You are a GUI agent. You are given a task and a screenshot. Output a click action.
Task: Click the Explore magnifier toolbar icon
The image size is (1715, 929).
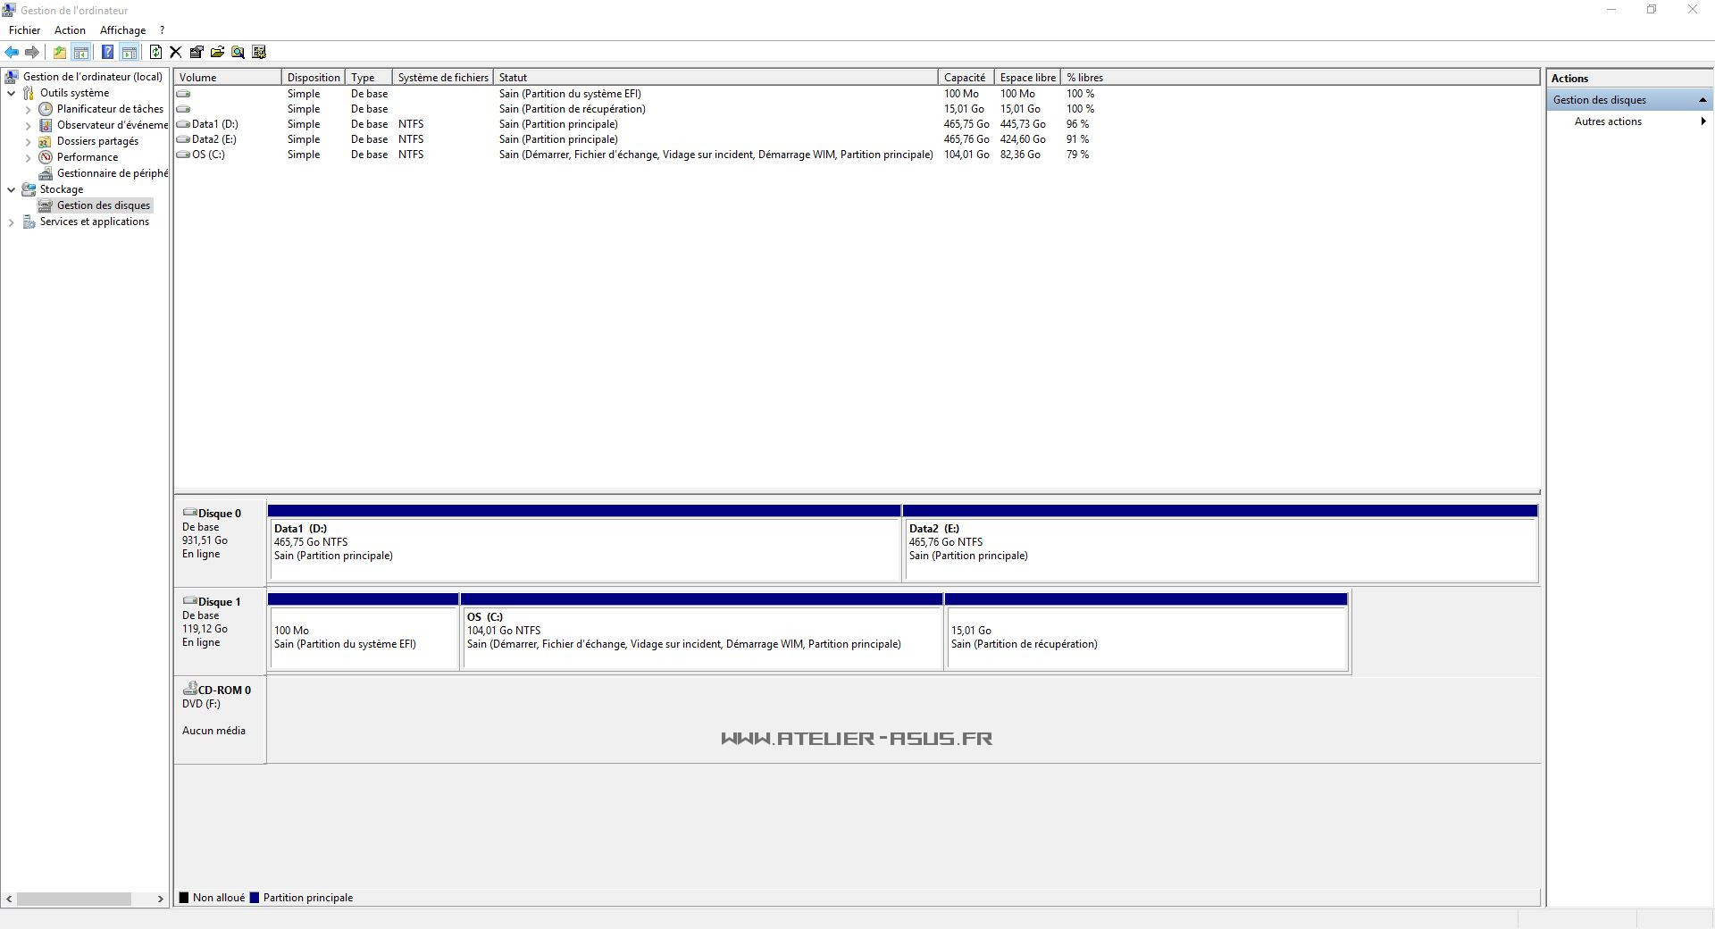click(x=238, y=52)
